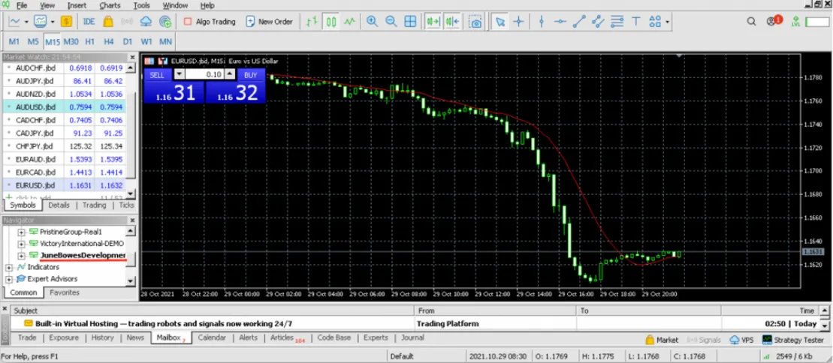833x363 pixels.
Task: Tile chart windows grid icon
Action: pos(410,22)
